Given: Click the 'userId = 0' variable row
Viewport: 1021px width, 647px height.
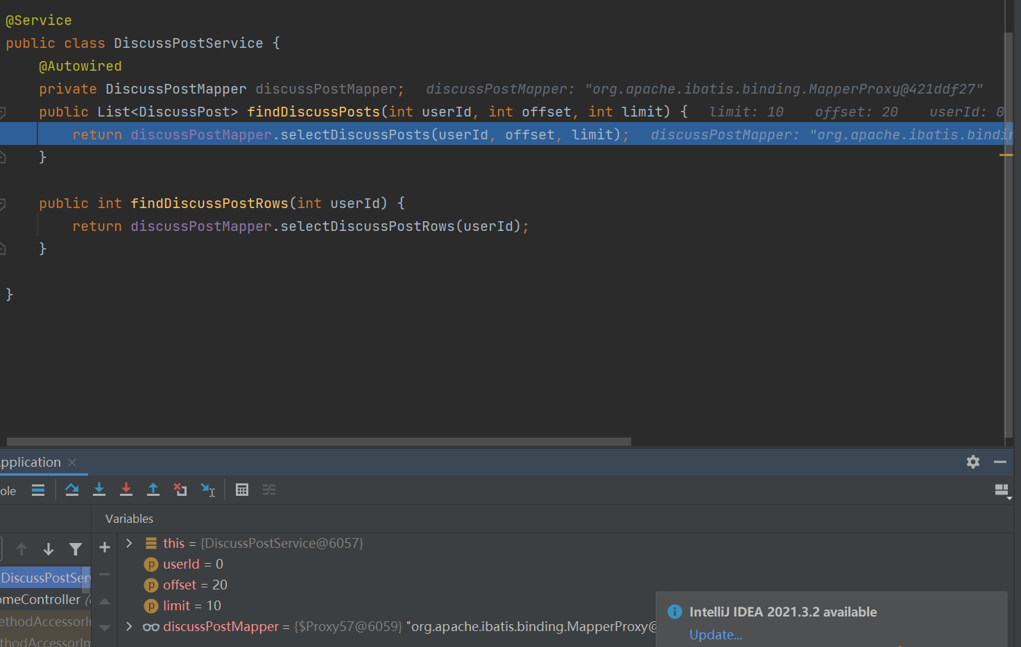Looking at the screenshot, I should tap(566, 564).
